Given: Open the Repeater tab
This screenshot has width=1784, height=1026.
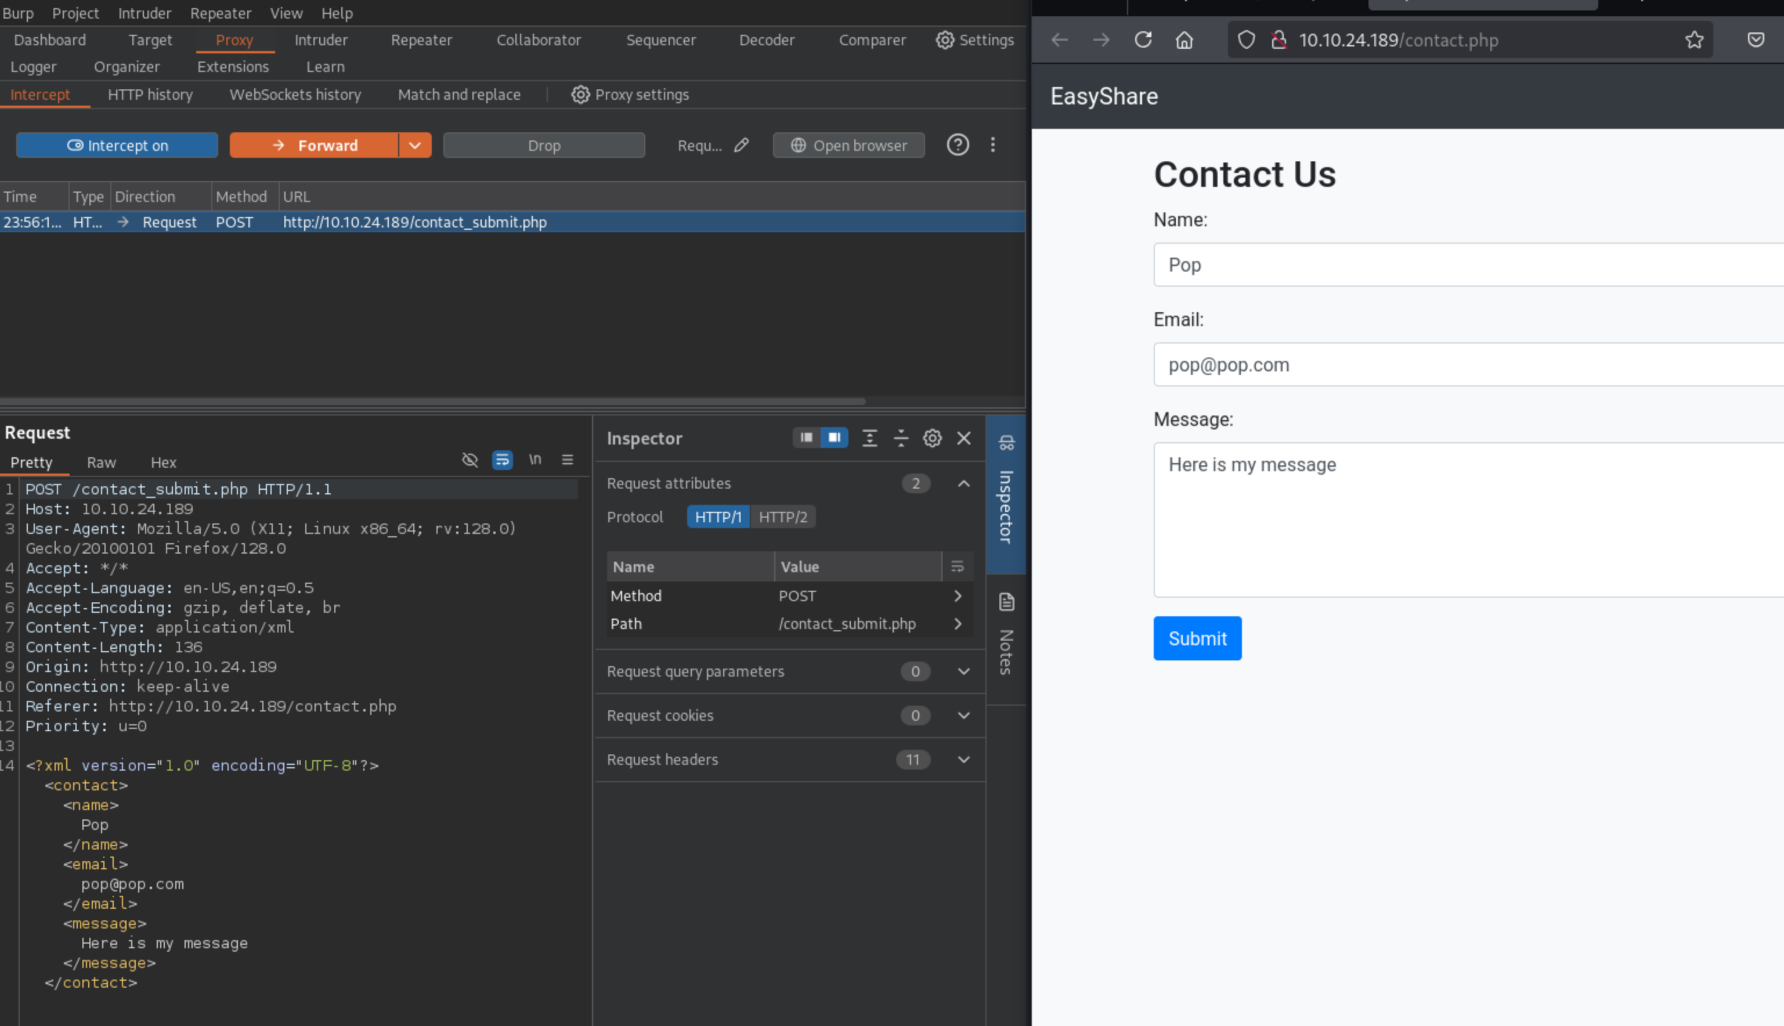Looking at the screenshot, I should pos(421,40).
